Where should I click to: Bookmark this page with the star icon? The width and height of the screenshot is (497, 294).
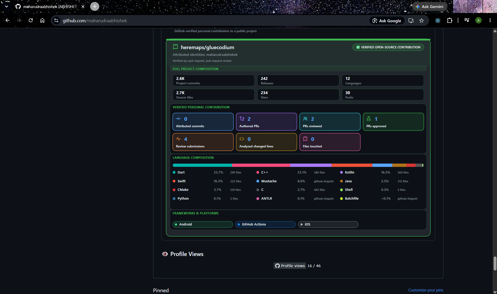tap(421, 20)
